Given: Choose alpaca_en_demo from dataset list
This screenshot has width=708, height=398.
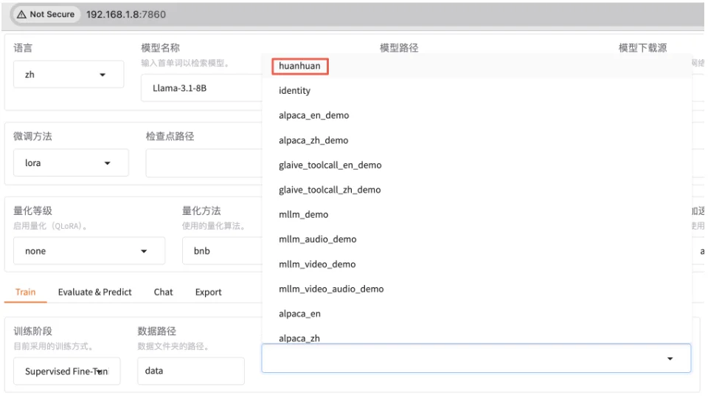Looking at the screenshot, I should pos(314,116).
